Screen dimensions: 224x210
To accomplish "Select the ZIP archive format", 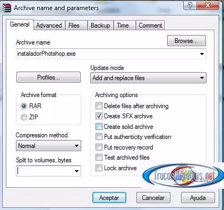I will coord(29,117).
